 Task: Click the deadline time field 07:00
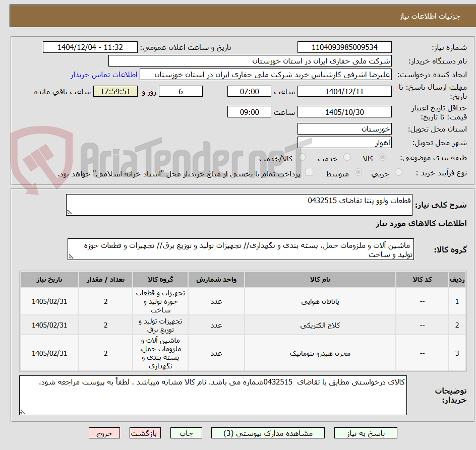249,91
